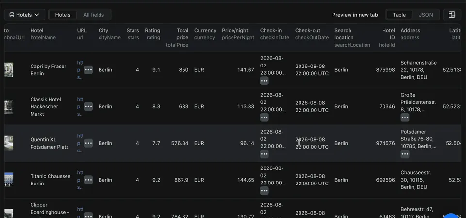Expand check-in ellipsis for Quentin XL Potsdamer Platz
466x218 pixels.
point(264,154)
